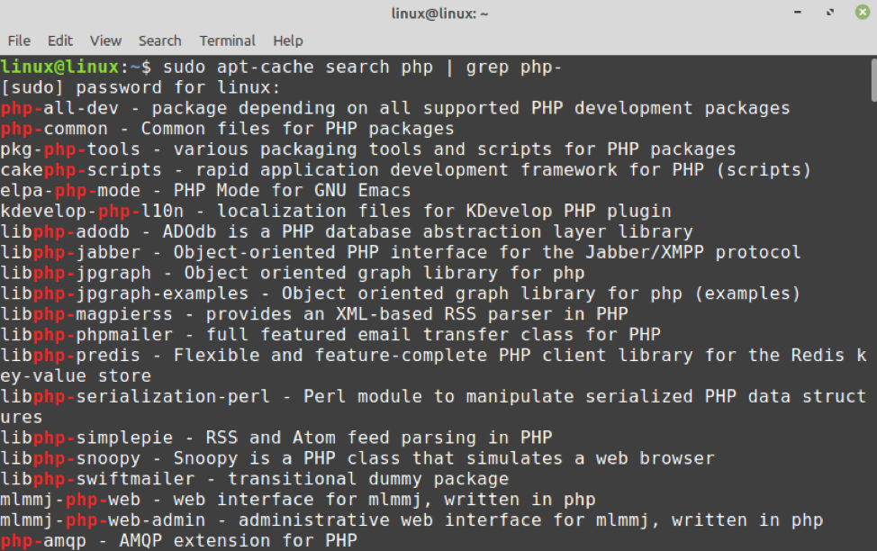877x551 pixels.
Task: Open the Terminal menu
Action: click(x=227, y=41)
